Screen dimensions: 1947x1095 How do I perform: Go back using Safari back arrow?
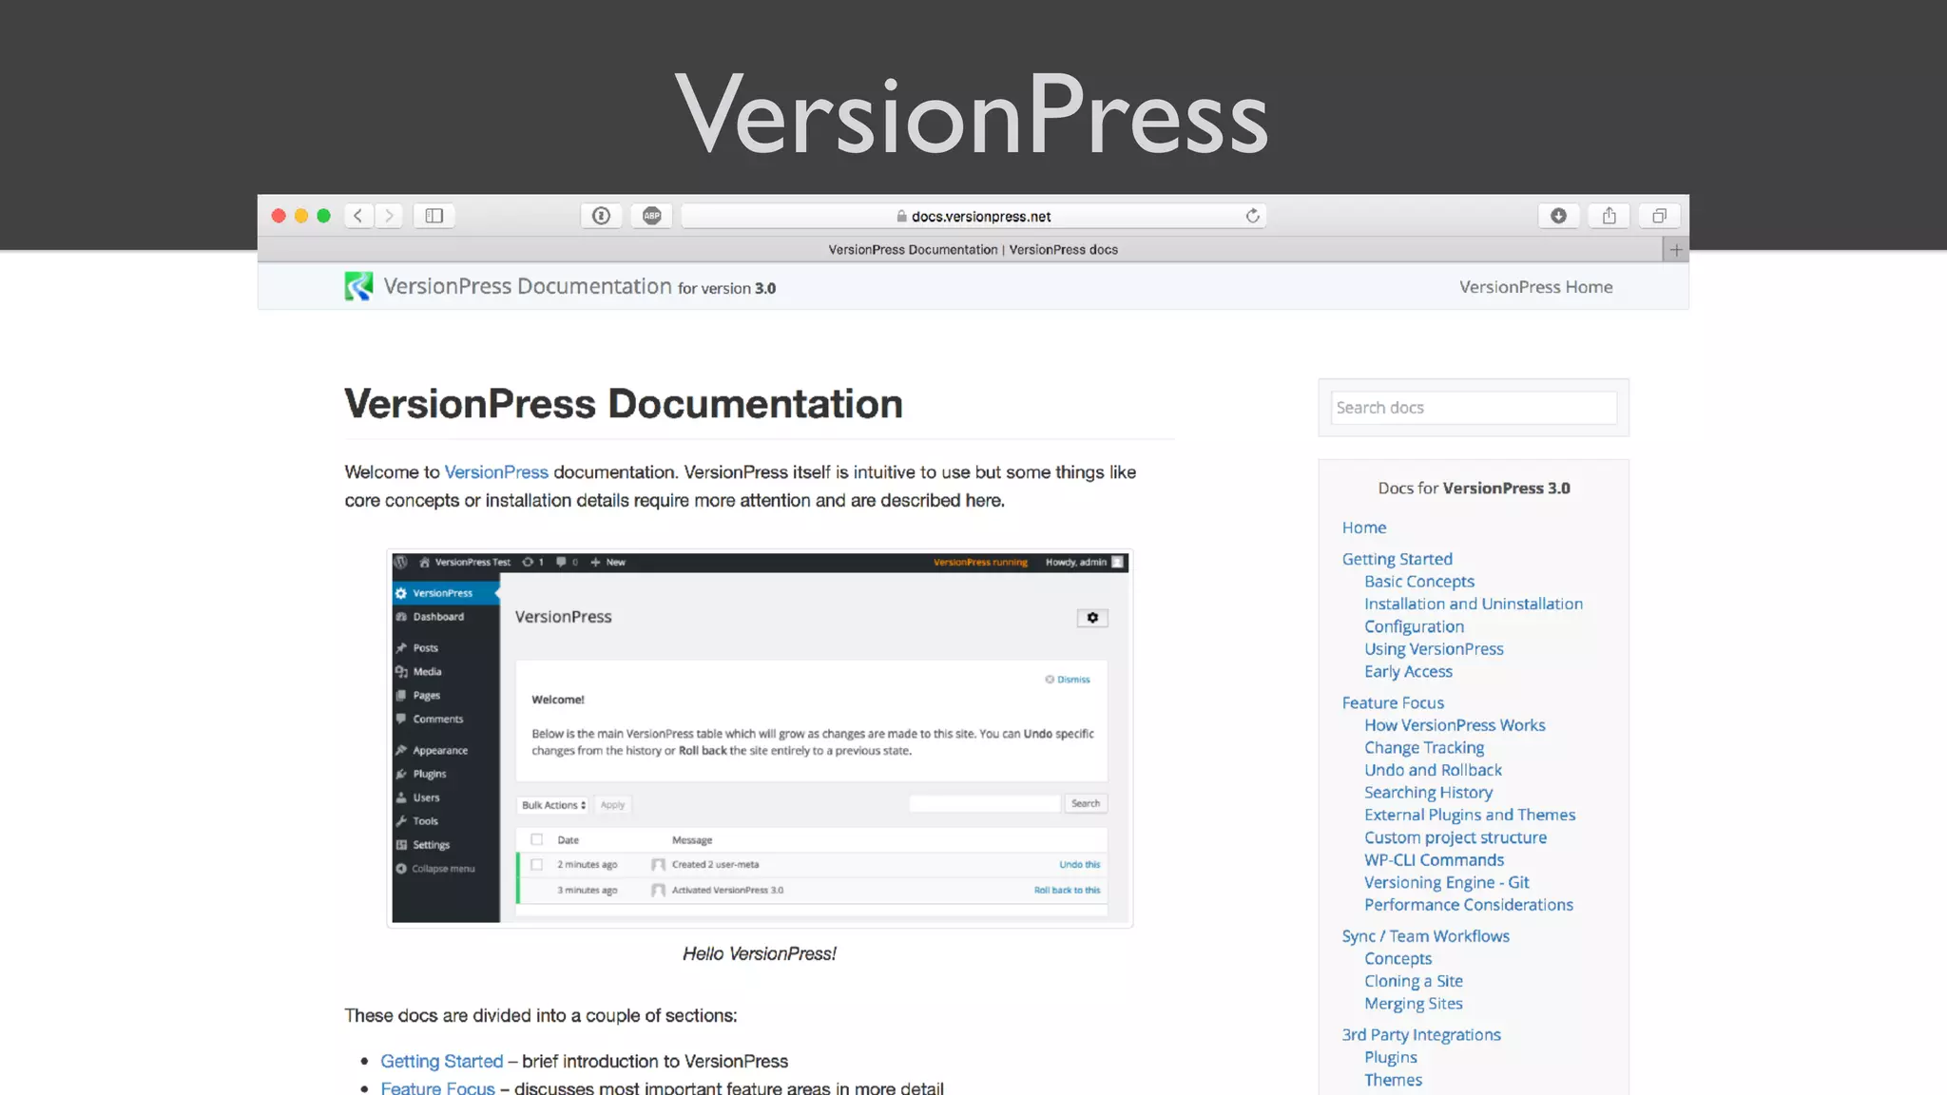pyautogui.click(x=358, y=216)
